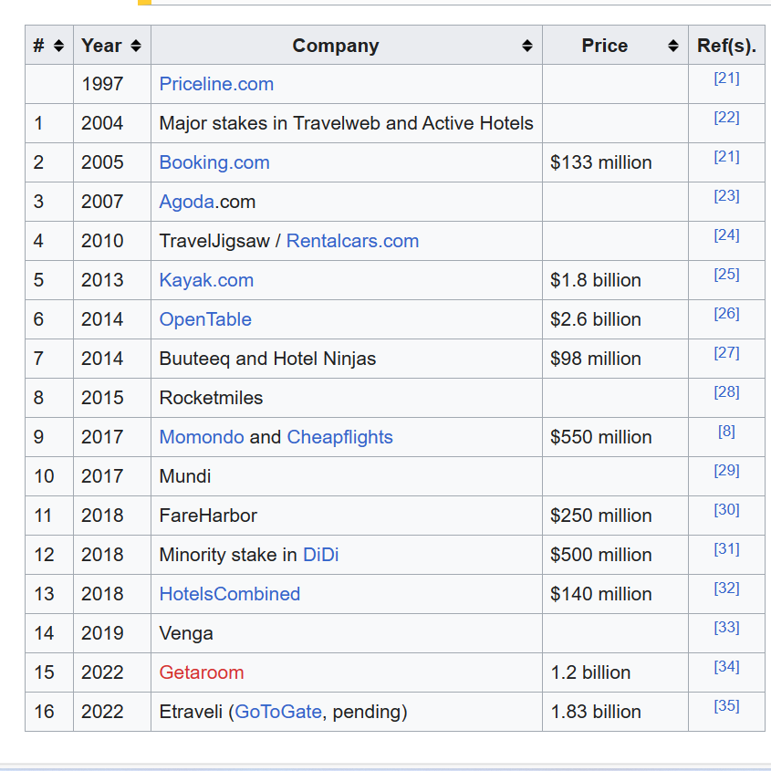
Task: Select the year 2013 cell
Action: click(x=112, y=280)
